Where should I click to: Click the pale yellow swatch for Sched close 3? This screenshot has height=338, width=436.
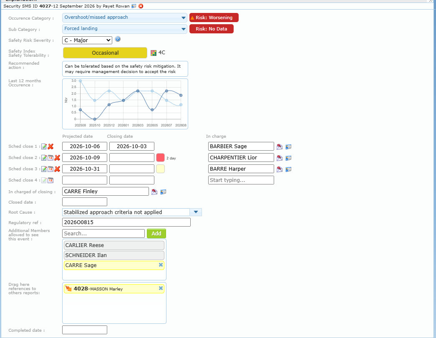(x=161, y=169)
